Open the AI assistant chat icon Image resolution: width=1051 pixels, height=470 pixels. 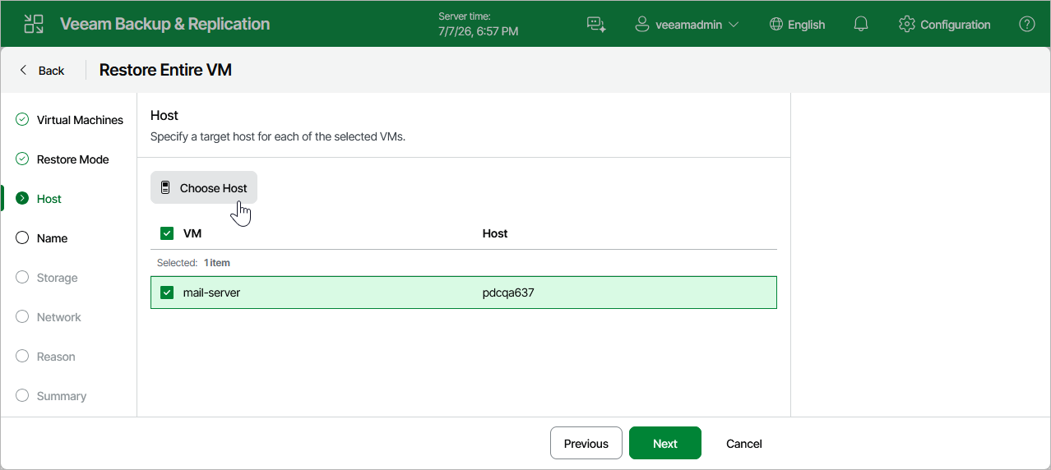[596, 24]
